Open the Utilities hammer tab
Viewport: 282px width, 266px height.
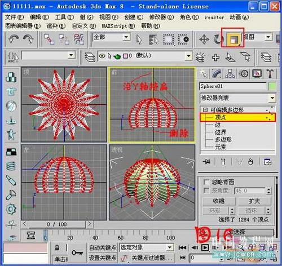pos(270,74)
